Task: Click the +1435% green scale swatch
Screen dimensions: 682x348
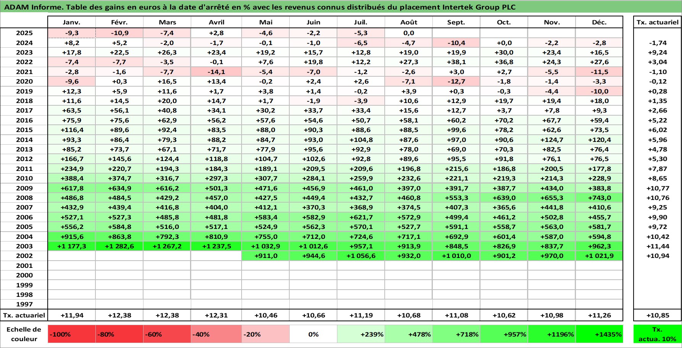Action: pyautogui.click(x=599, y=334)
